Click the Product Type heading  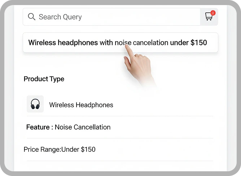(44, 79)
